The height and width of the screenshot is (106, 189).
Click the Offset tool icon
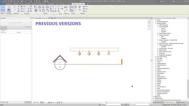pos(40,7)
